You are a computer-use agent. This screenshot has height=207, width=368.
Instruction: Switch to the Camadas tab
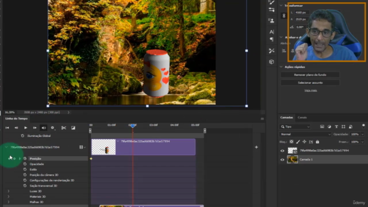pos(286,117)
